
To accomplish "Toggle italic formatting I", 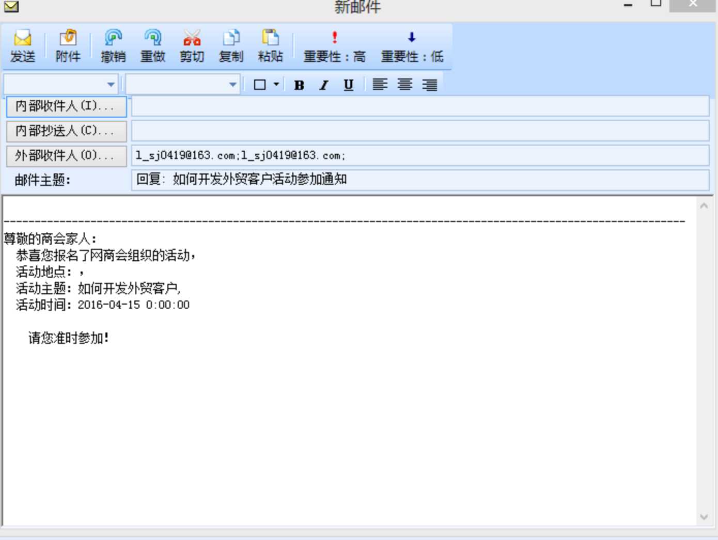I will pyautogui.click(x=324, y=85).
